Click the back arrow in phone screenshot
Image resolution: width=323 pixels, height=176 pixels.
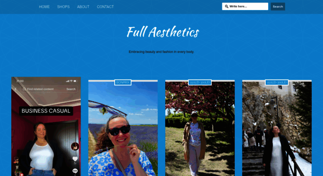pos(16,89)
